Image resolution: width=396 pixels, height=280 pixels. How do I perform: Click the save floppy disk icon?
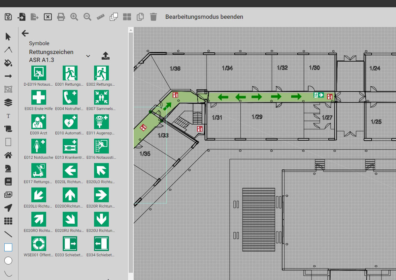[x=8, y=17]
